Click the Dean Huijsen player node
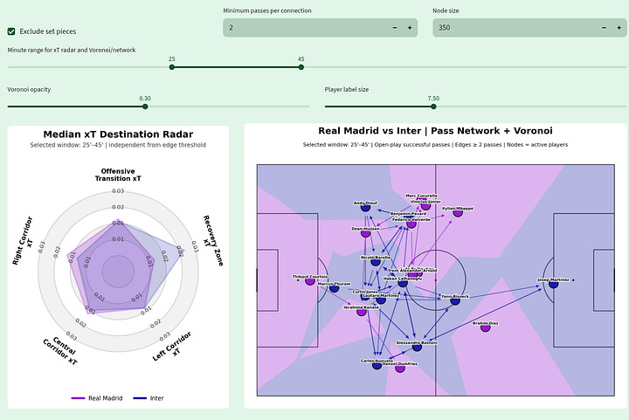Screen dimensions: 629x420 click(x=365, y=232)
